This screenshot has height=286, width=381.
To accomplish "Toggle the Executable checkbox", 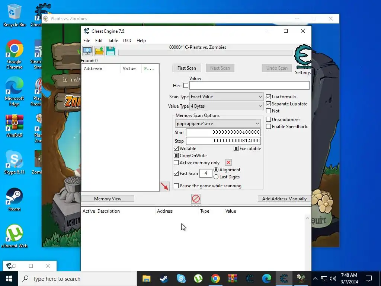I will pos(236,148).
